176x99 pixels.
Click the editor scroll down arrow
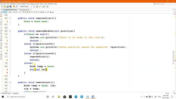click(x=174, y=91)
